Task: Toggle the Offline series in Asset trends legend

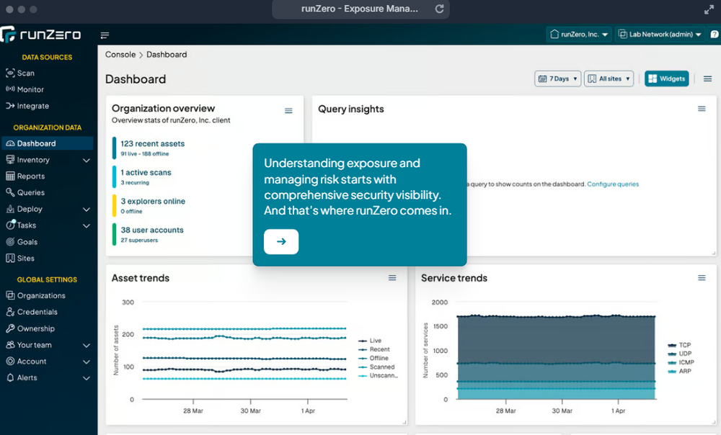Action: [373, 358]
